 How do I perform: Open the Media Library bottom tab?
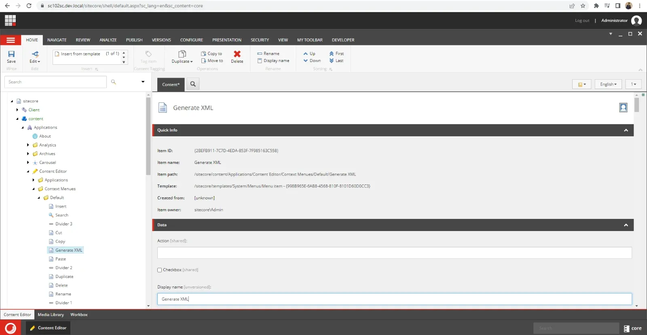(51, 315)
